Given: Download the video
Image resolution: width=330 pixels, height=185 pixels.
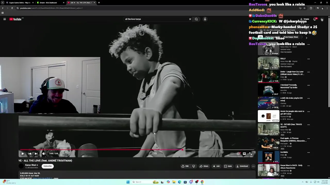Looking at the screenshot, I should pos(242,166).
